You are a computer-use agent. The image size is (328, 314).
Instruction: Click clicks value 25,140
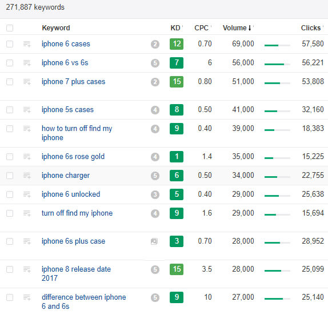click(x=313, y=297)
